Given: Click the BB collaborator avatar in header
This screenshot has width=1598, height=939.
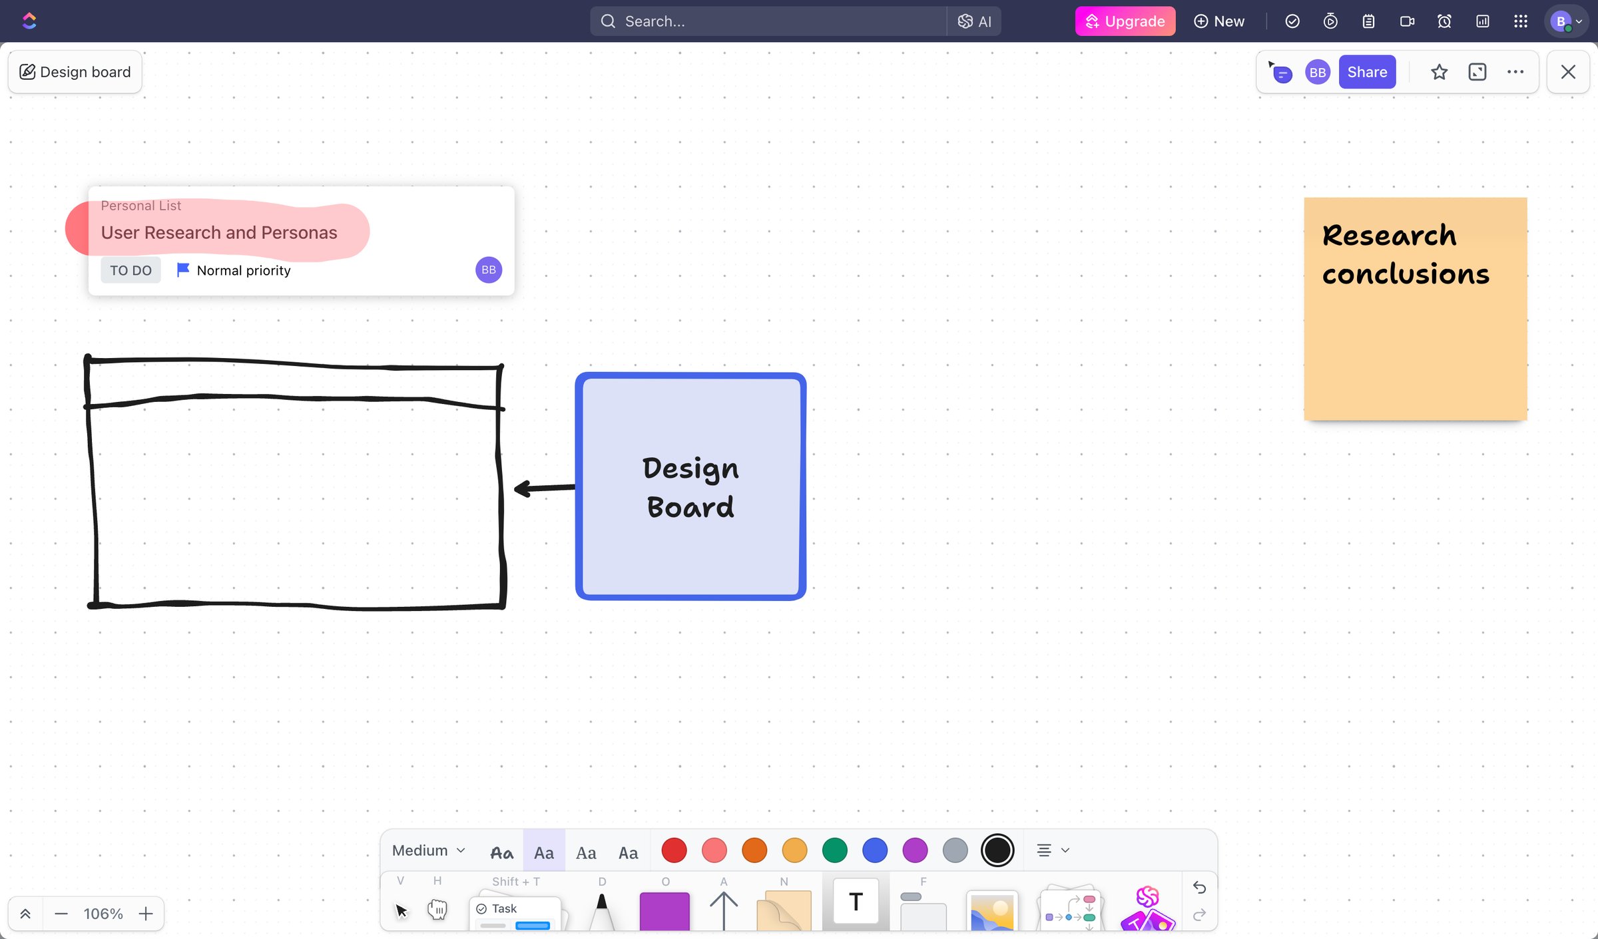Looking at the screenshot, I should point(1317,72).
